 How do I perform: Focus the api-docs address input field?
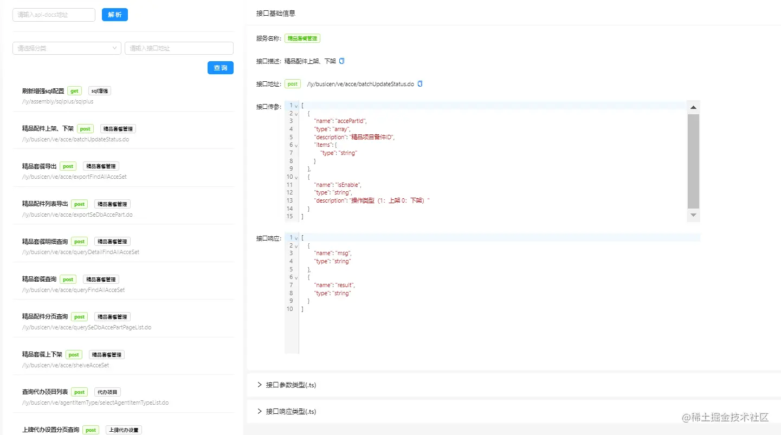click(x=54, y=15)
